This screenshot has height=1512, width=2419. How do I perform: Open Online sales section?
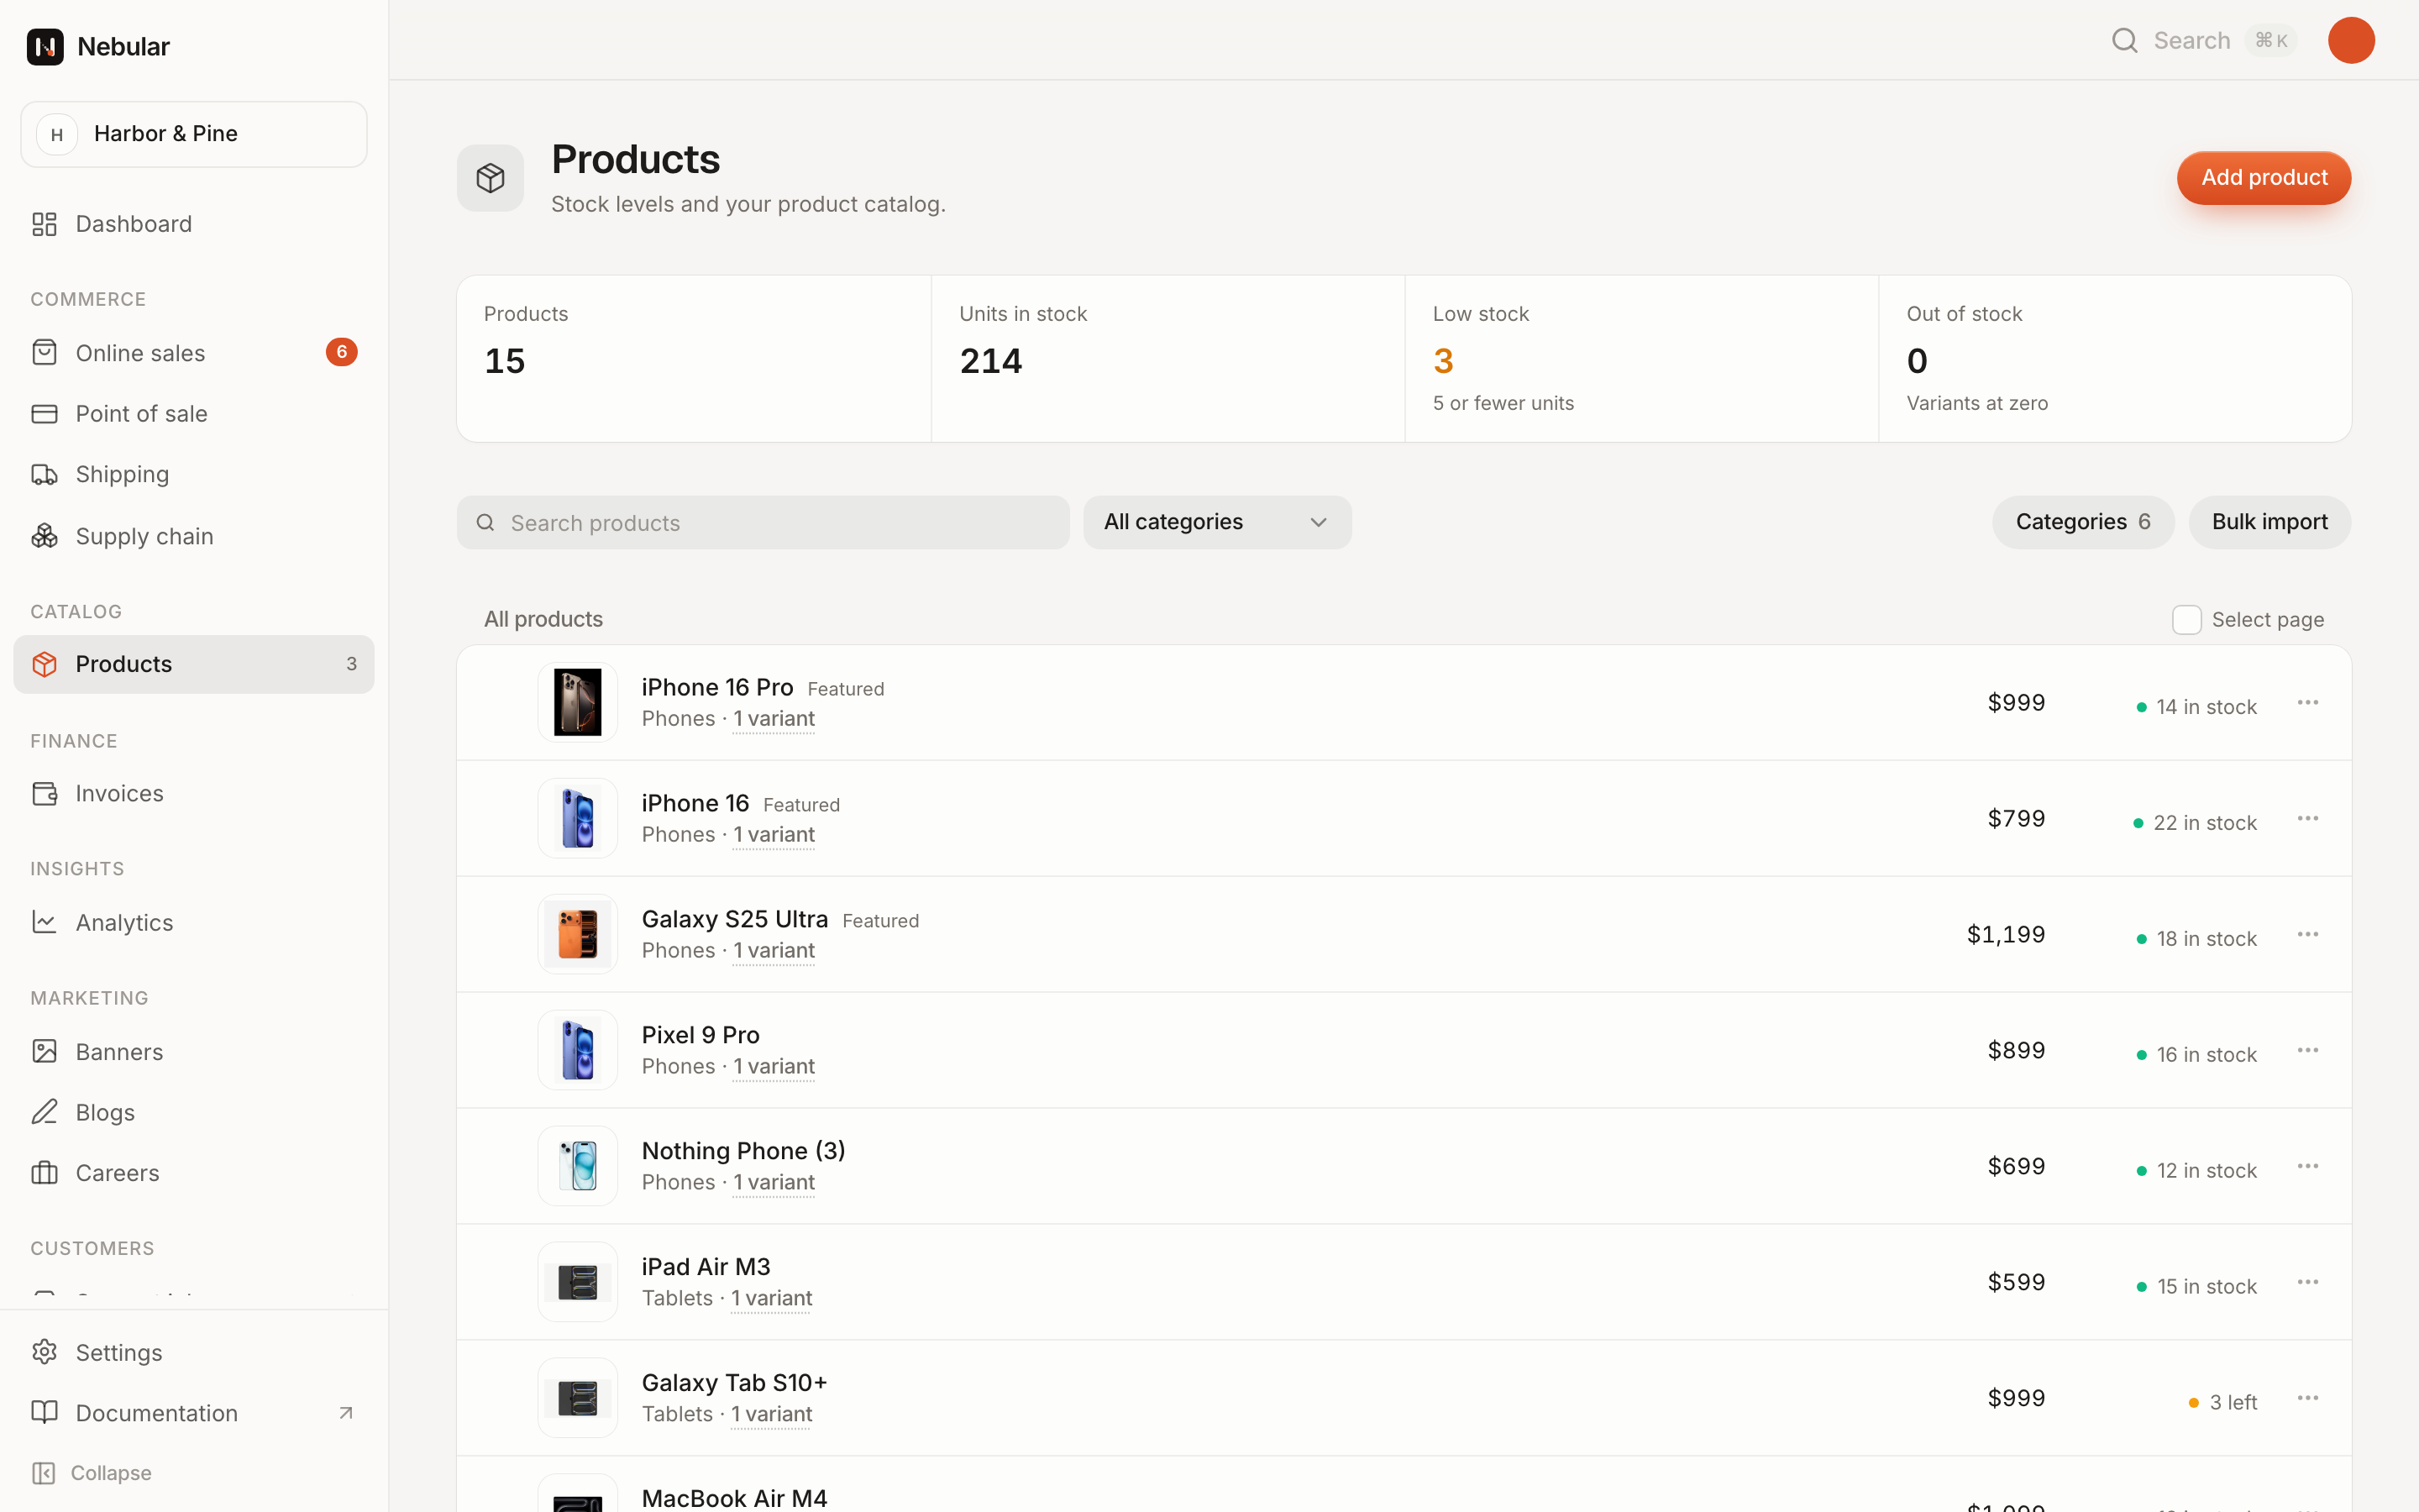193,353
